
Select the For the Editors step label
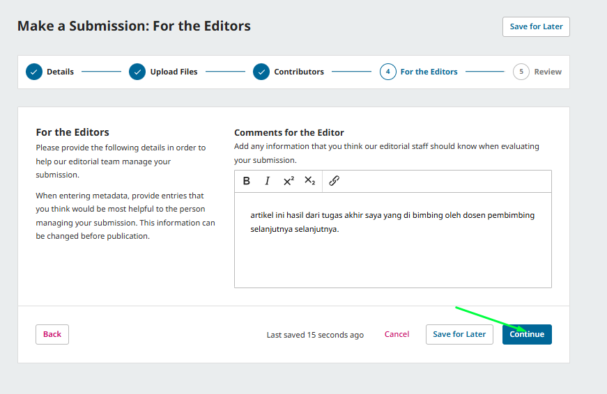pyautogui.click(x=429, y=72)
